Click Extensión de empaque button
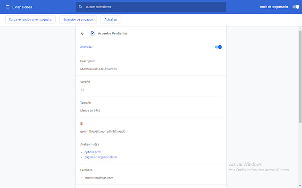The width and height of the screenshot is (302, 188). (x=78, y=20)
